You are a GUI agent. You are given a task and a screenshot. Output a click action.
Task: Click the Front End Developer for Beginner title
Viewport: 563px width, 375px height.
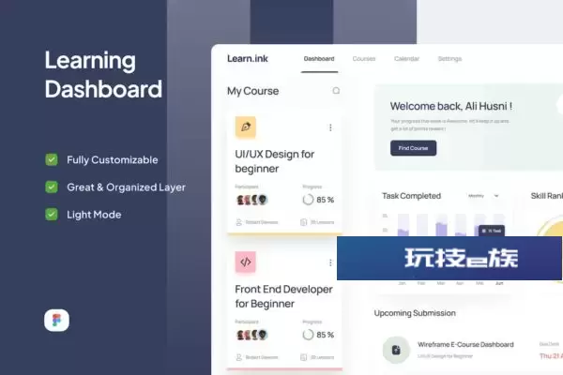(283, 296)
